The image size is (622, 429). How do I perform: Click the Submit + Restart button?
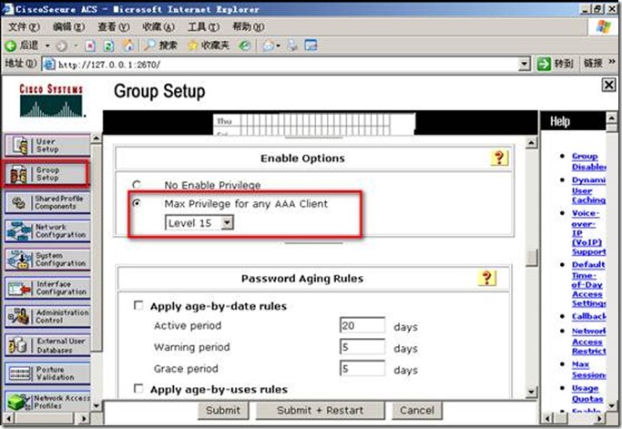(x=321, y=411)
